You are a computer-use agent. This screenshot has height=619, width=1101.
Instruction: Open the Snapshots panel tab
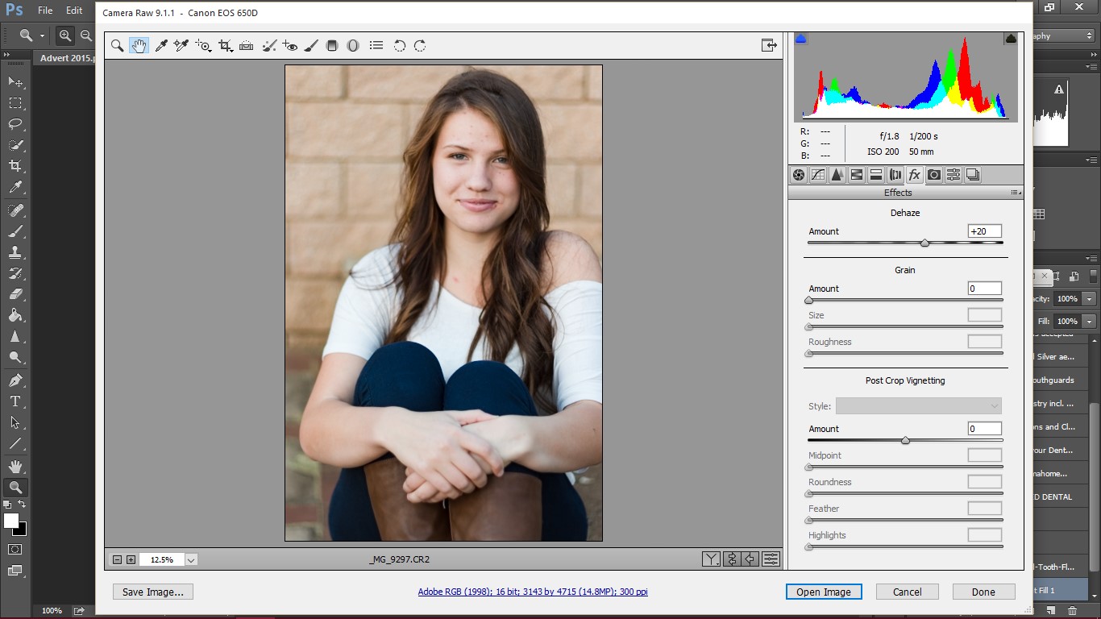pos(973,175)
